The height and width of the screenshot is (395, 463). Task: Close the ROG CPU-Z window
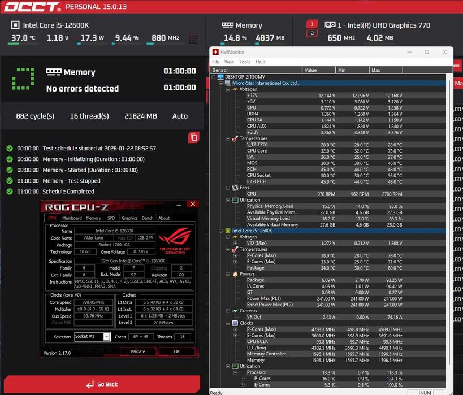(193, 204)
